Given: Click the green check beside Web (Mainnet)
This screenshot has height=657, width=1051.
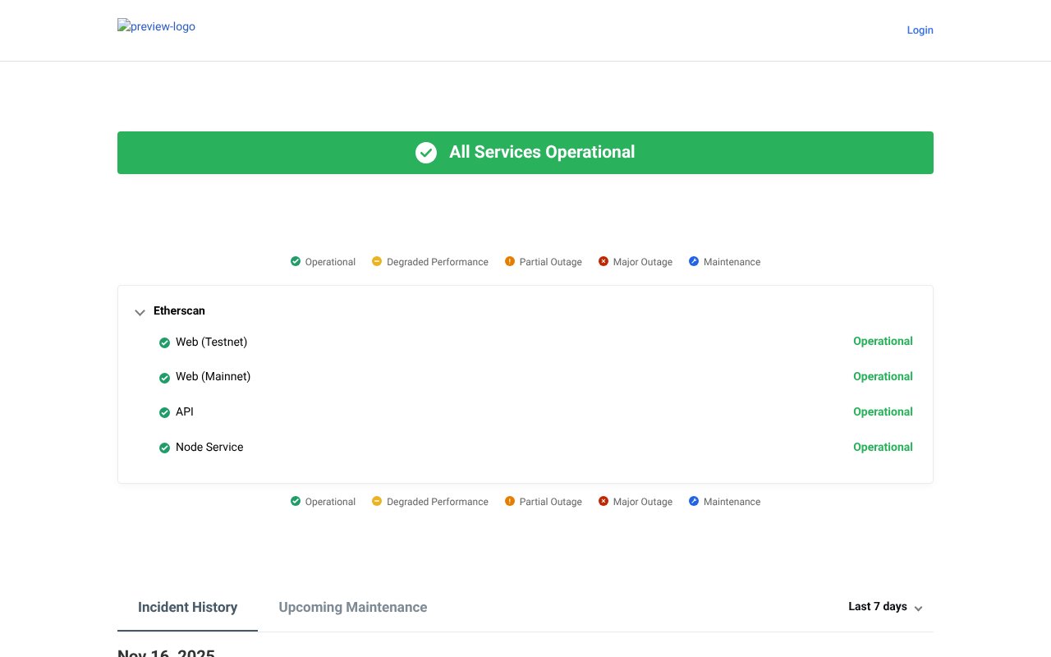Looking at the screenshot, I should (165, 378).
